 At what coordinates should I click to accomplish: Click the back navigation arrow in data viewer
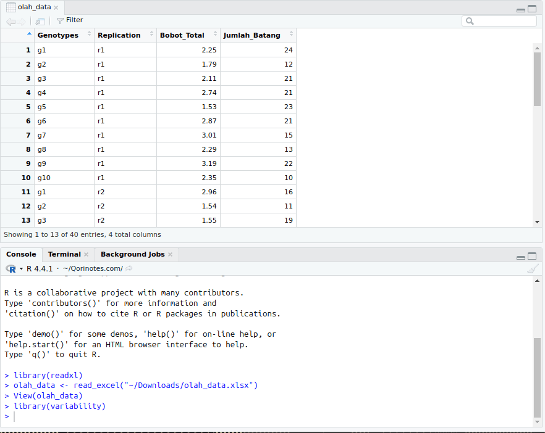[11, 21]
